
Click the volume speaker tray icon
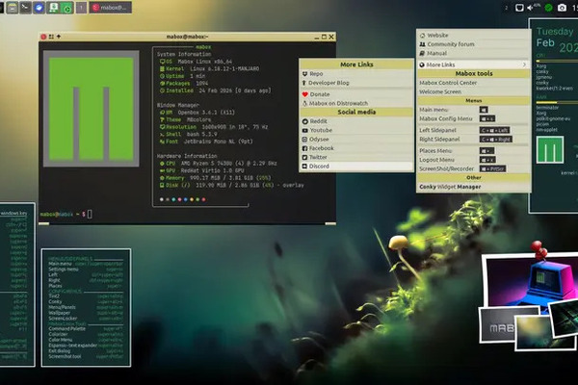click(x=531, y=8)
